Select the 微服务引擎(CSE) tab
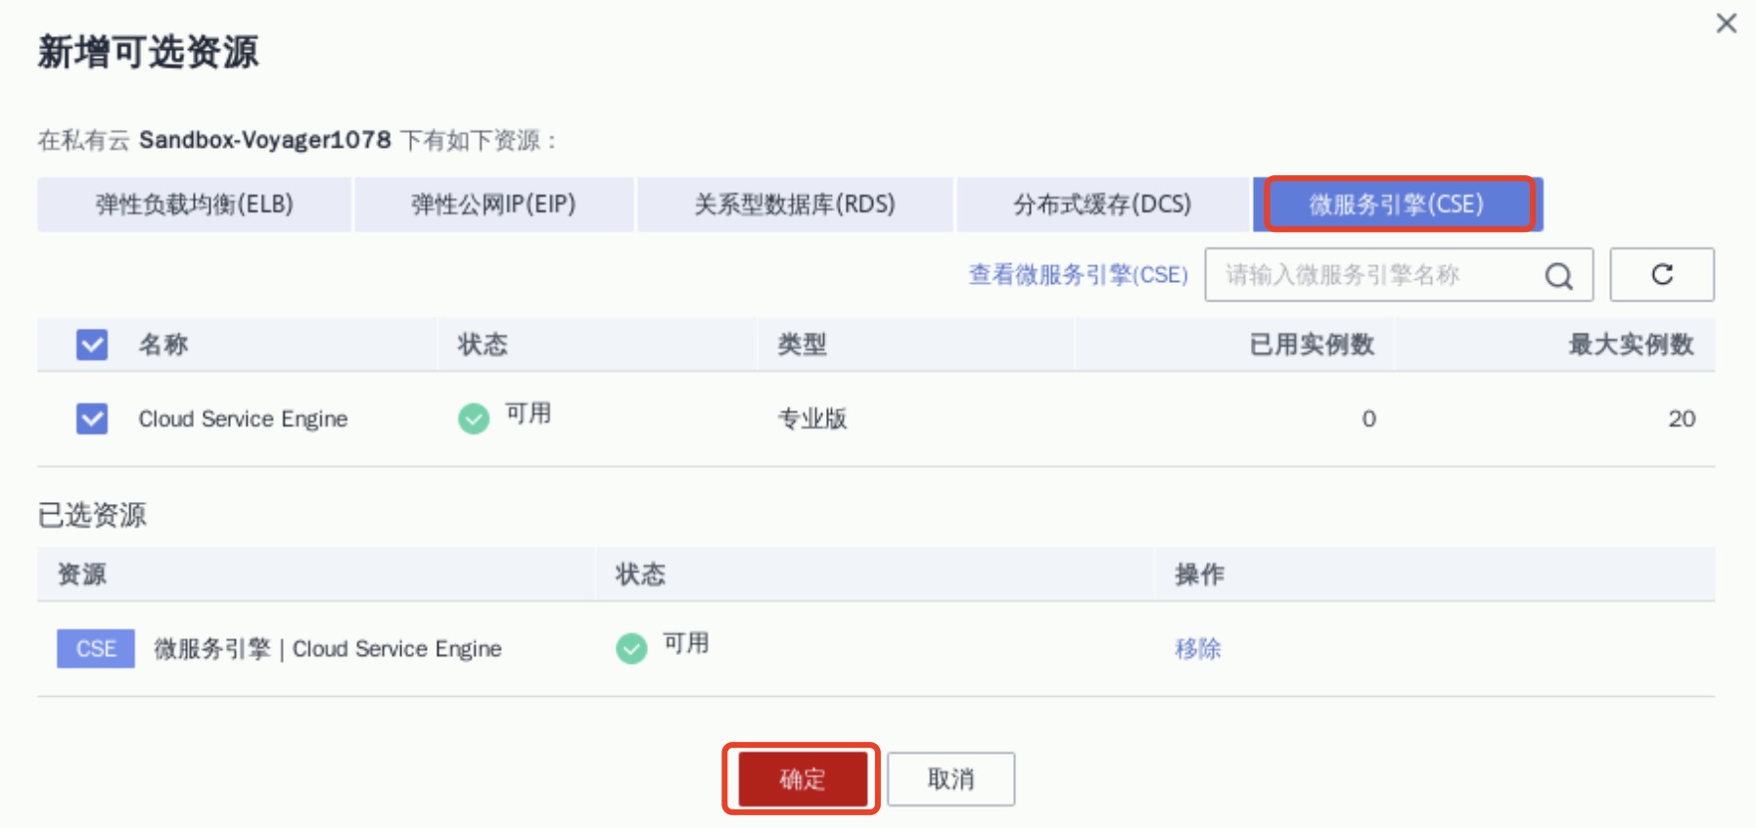This screenshot has height=828, width=1756. click(x=1397, y=205)
